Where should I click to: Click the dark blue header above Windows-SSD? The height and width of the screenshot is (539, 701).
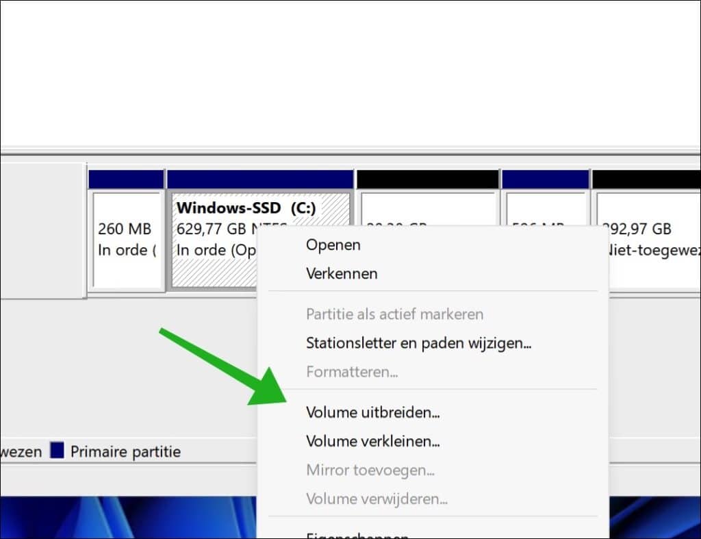(x=260, y=177)
